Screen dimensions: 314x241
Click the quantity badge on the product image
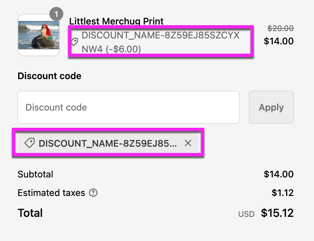coord(56,14)
